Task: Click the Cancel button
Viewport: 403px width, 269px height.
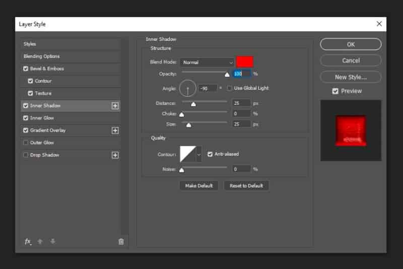Action: click(351, 60)
